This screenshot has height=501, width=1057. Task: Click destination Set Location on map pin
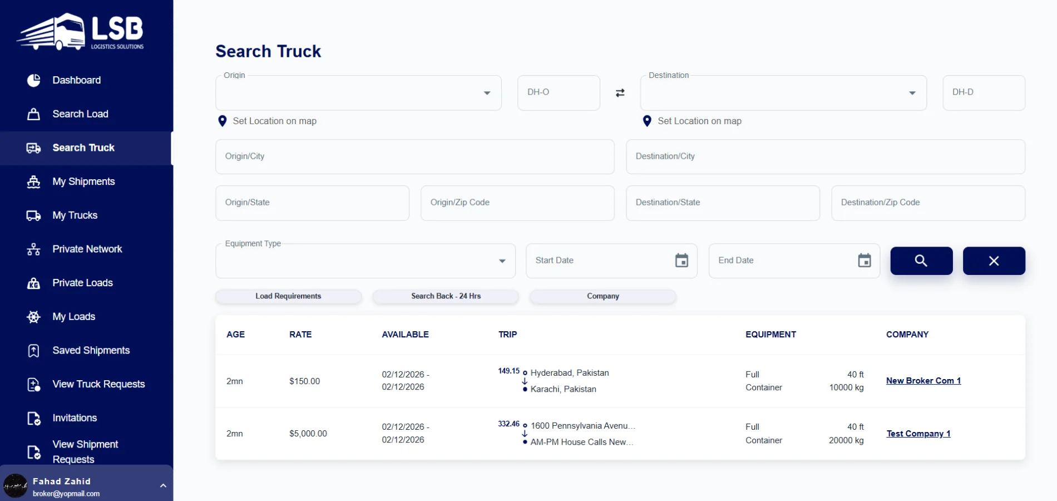pyautogui.click(x=647, y=121)
